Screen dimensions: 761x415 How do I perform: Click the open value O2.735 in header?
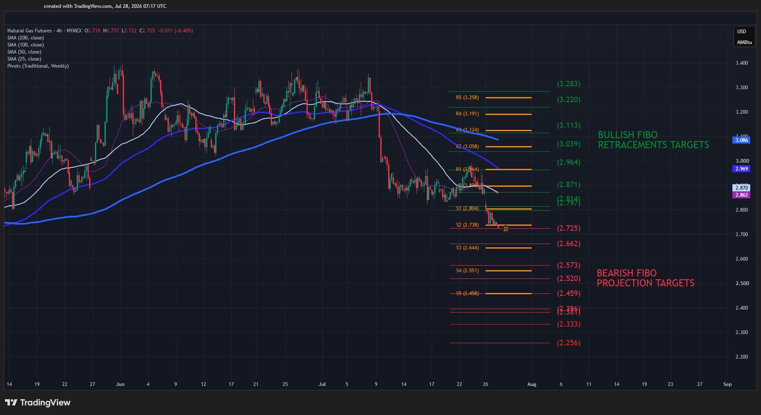(x=92, y=31)
